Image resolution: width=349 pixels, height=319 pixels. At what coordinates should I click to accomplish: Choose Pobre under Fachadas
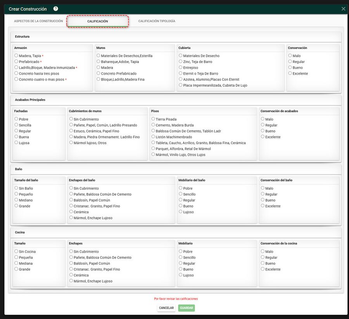click(16, 119)
